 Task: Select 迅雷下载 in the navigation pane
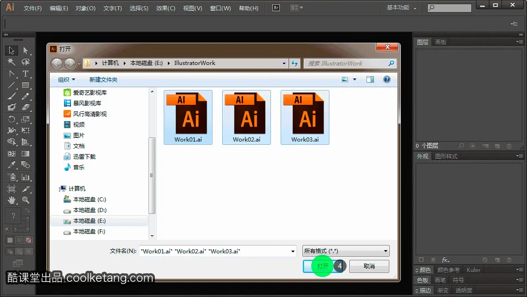[x=80, y=157]
